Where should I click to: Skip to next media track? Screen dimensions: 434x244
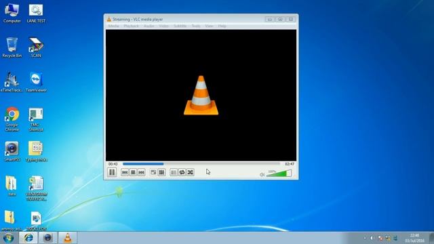coord(141,172)
